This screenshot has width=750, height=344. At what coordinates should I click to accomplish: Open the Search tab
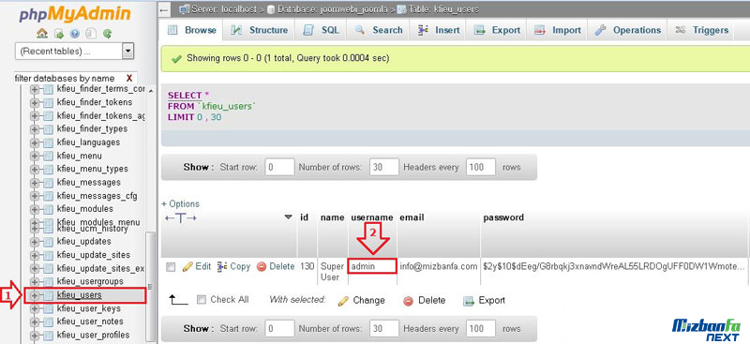pyautogui.click(x=379, y=30)
